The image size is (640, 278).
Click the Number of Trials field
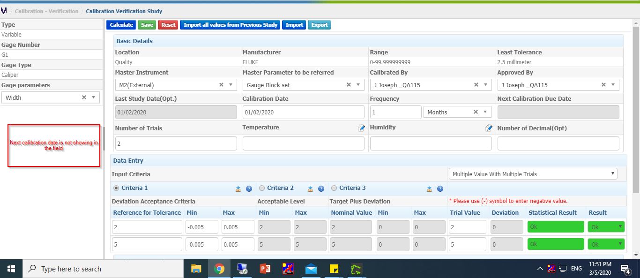point(176,143)
